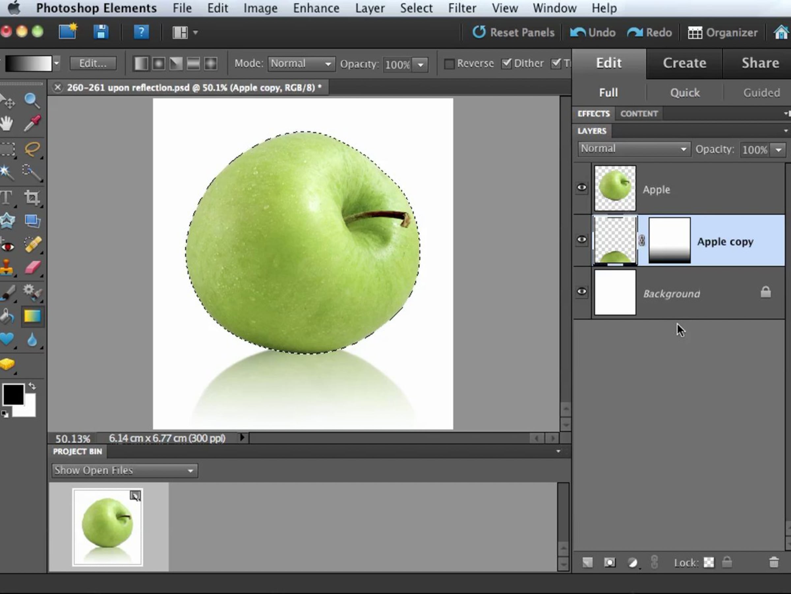Open the gradient Mode dropdown
791x594 pixels.
tap(301, 64)
